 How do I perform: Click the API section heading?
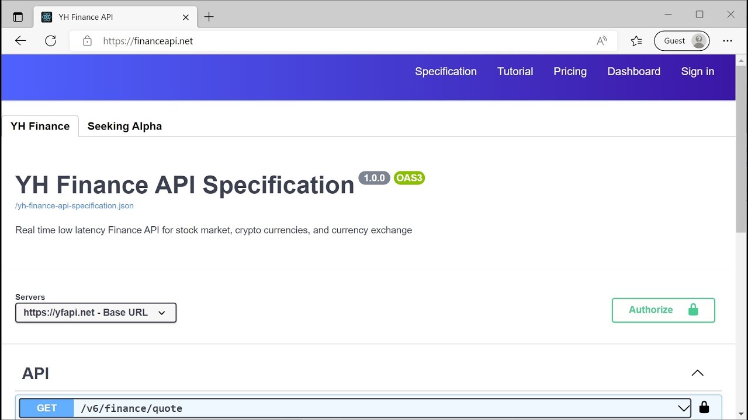point(36,373)
